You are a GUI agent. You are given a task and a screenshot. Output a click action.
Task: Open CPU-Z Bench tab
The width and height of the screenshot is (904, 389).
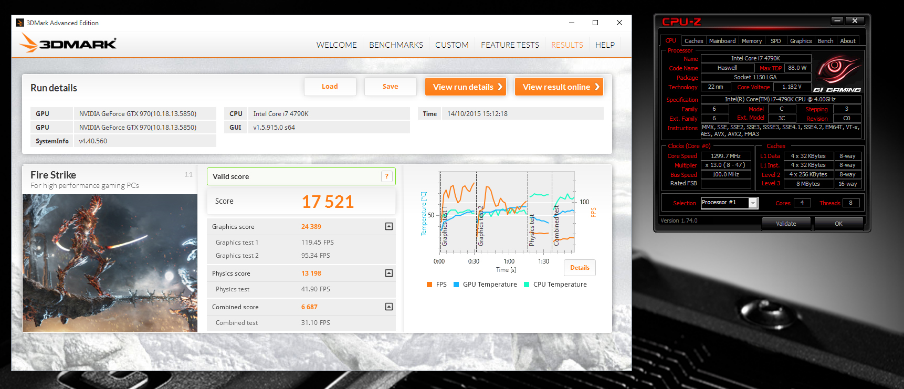tap(825, 41)
